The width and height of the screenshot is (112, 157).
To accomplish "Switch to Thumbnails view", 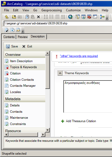I will coord(63,17).
